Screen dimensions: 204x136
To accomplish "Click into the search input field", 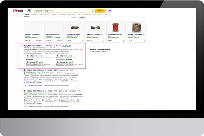I will [63, 11].
